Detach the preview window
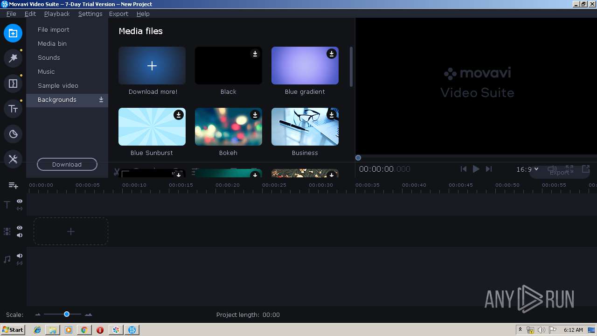The image size is (597, 336). click(586, 169)
